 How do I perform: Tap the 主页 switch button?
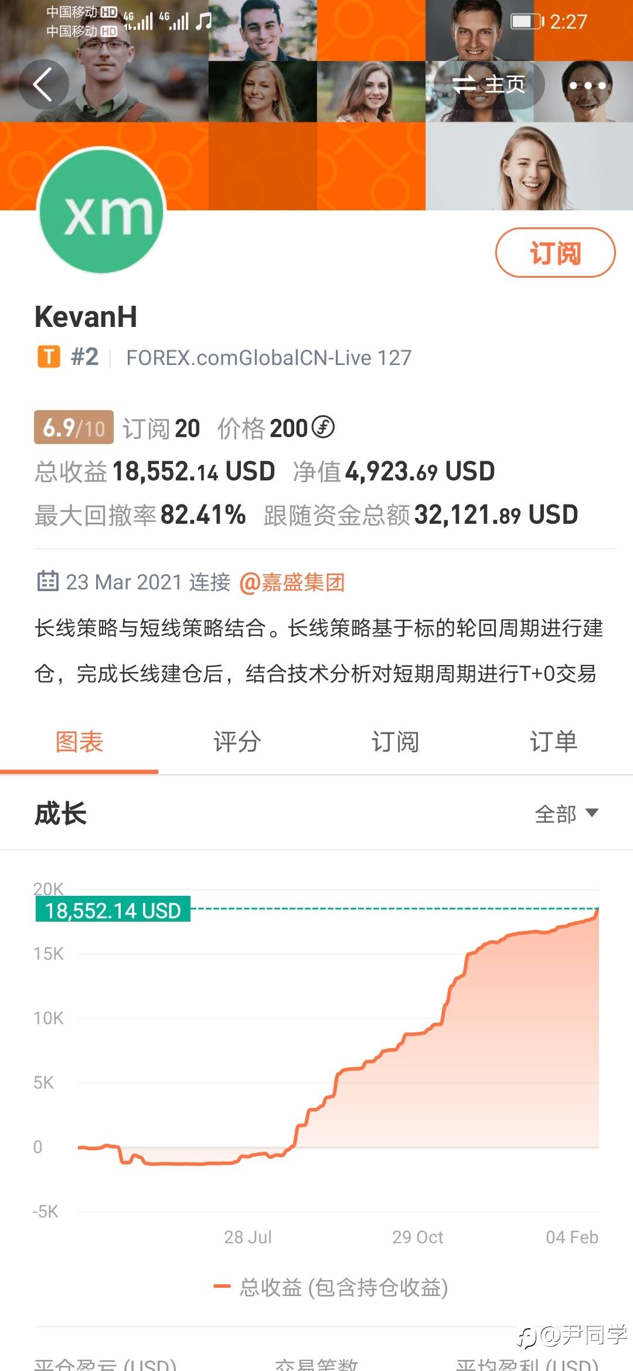click(x=489, y=85)
